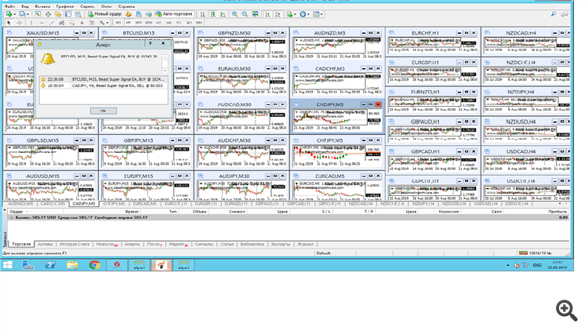The height and width of the screenshot is (331, 588).
Task: Select the horizontal line tool
Action: point(42,23)
